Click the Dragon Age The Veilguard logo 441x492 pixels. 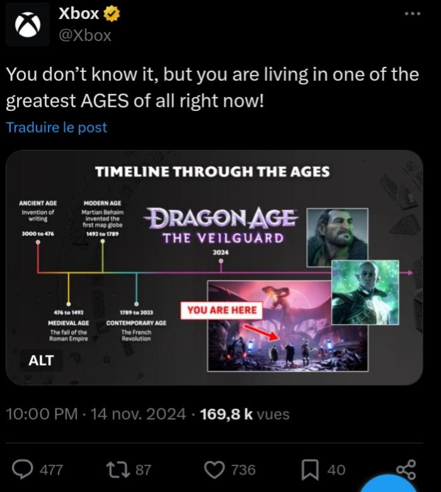click(220, 226)
